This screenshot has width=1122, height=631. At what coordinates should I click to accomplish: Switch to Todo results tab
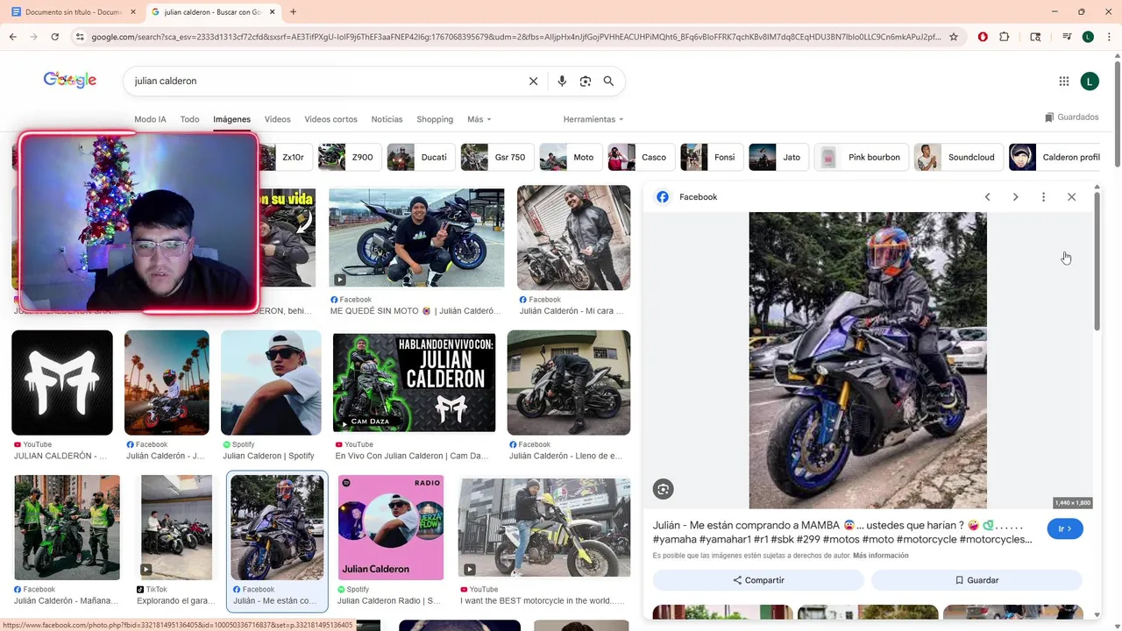189,119
